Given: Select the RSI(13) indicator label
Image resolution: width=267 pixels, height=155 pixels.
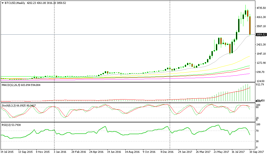Looking at the screenshot, I should (6, 125).
